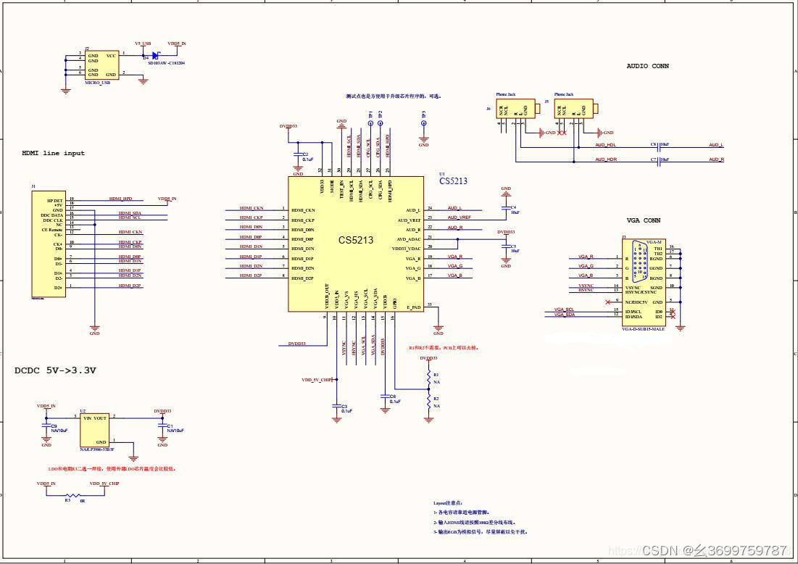Click capacitor C1 NA/10uF symbol
798x564 pixels.
pyautogui.click(x=162, y=425)
